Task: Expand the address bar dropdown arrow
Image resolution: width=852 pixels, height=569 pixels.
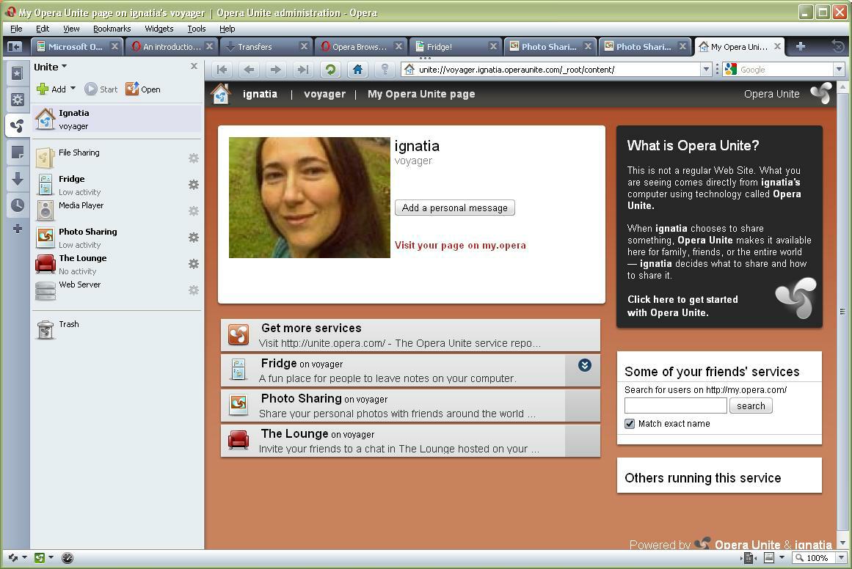Action: coord(706,70)
